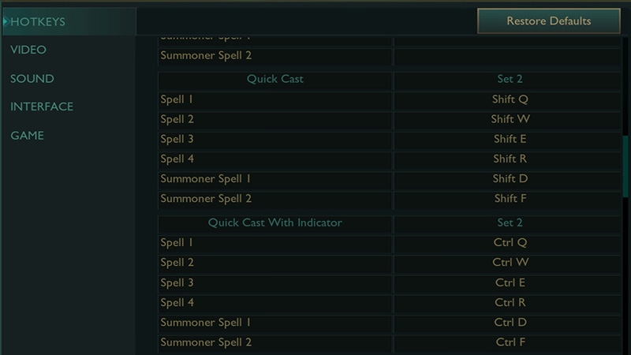Change the Ctrl Q indicator binding
Image resolution: width=631 pixels, height=355 pixels.
coord(510,243)
